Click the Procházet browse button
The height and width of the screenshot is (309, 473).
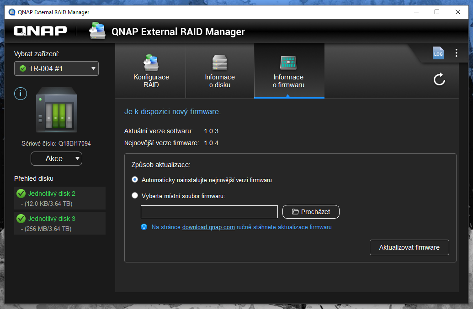pyautogui.click(x=311, y=212)
